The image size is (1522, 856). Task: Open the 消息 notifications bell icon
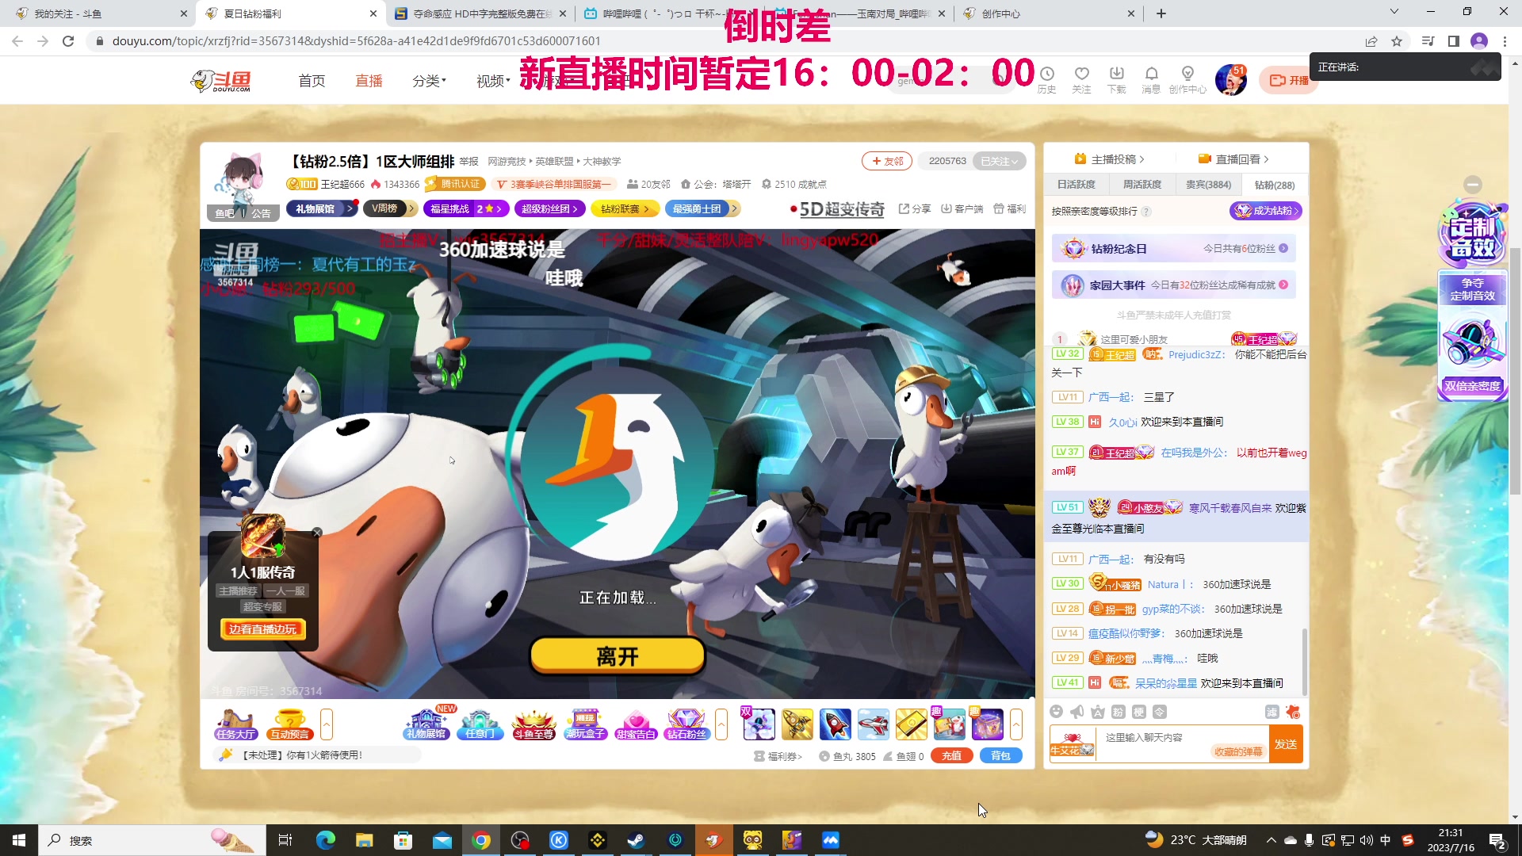[x=1151, y=80]
